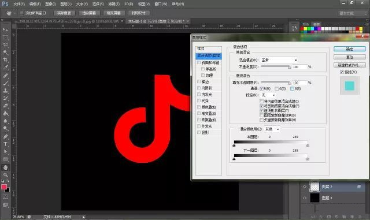The width and height of the screenshot is (370, 220).
Task: Click the 不透明度 opacity slider handle
Action: tap(290, 67)
